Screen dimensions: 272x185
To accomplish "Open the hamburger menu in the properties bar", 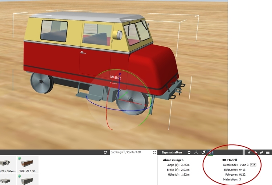I will pyautogui.click(x=268, y=152).
